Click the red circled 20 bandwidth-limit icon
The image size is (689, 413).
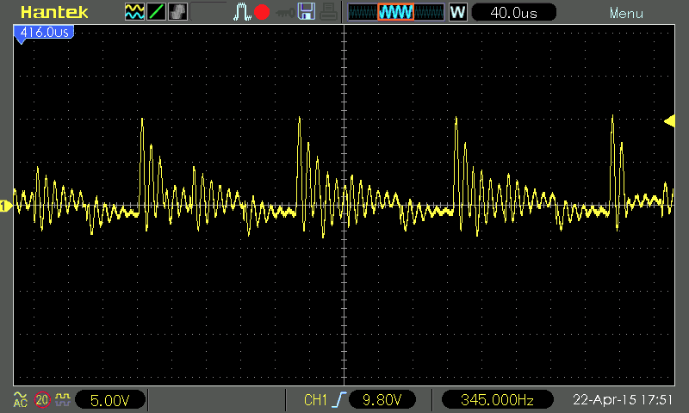[x=41, y=399]
